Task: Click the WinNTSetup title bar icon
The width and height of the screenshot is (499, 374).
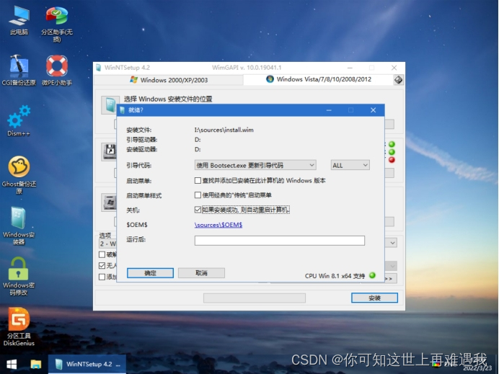Action: click(99, 68)
